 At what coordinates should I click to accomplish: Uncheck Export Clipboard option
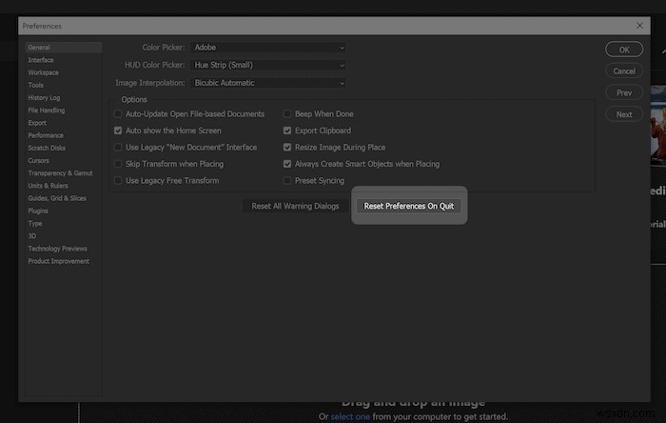pos(287,131)
